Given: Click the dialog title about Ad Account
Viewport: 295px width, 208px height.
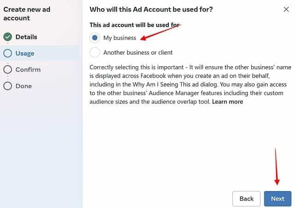Looking at the screenshot, I should (x=151, y=9).
